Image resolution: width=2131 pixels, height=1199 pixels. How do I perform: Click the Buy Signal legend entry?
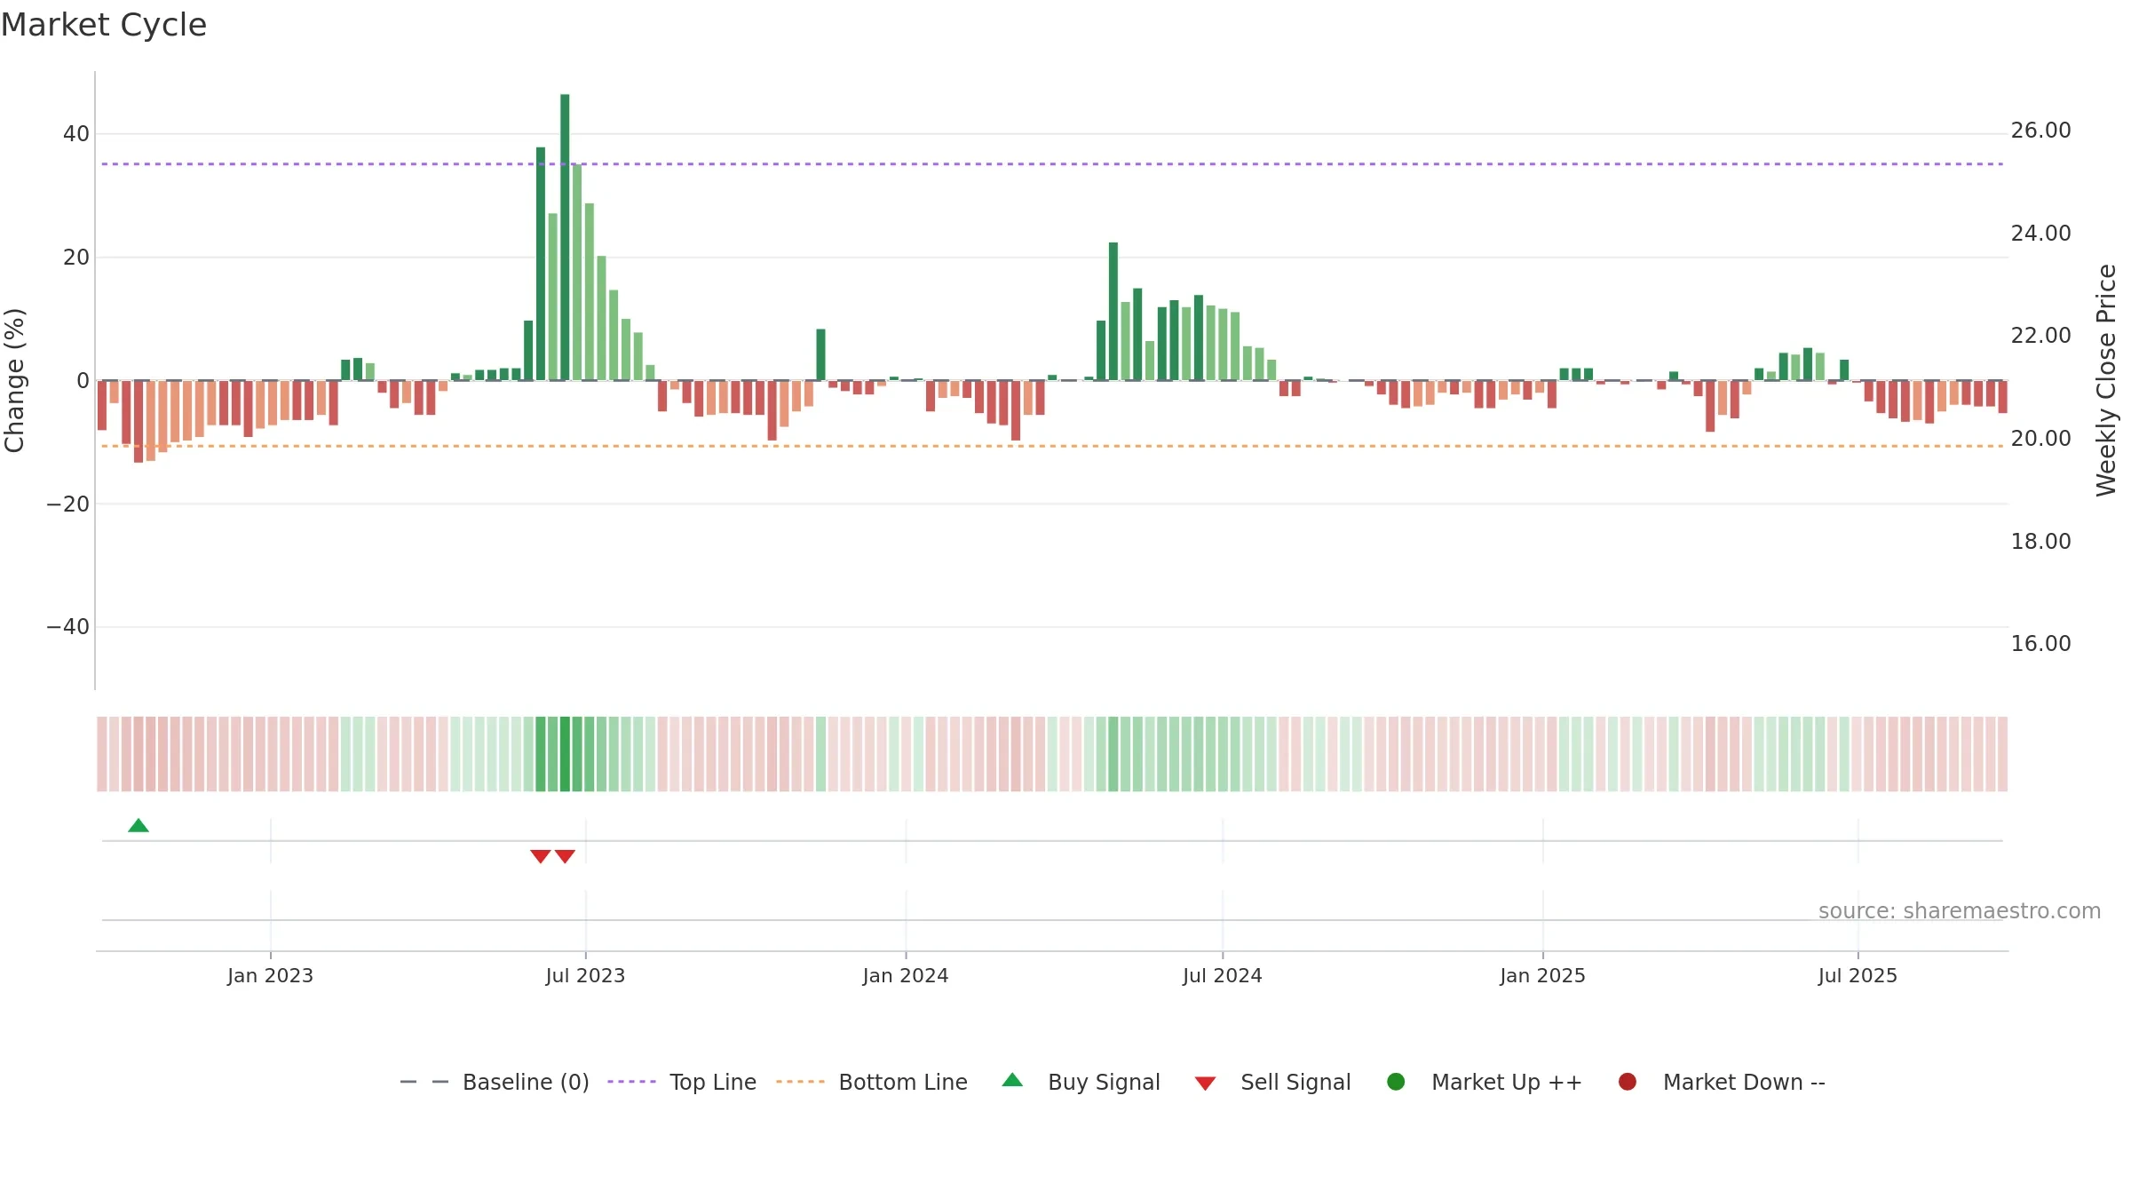[1081, 1082]
